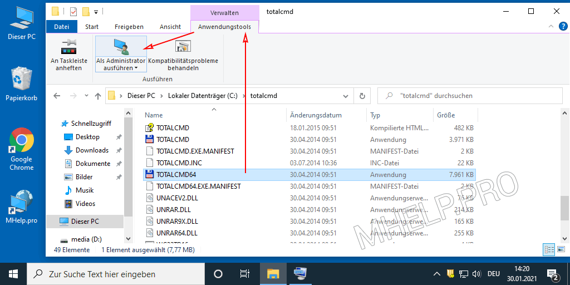Viewport: 570px width, 285px height.
Task: Open address bar history dropdown
Action: tap(345, 96)
